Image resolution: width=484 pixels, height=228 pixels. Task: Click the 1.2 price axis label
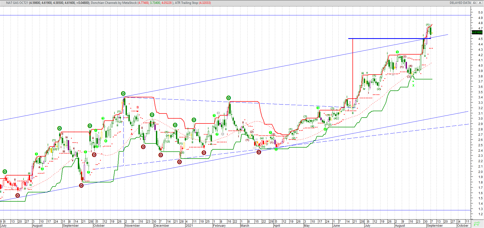(480, 214)
